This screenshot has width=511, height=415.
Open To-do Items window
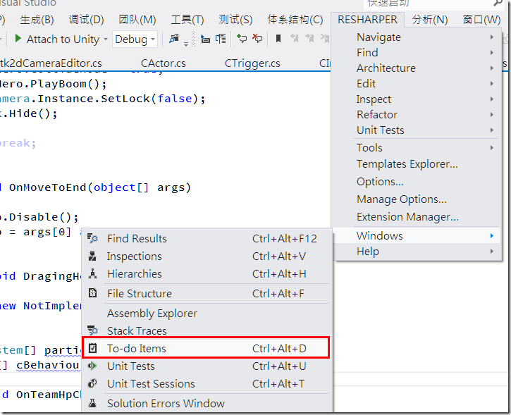[207, 349]
